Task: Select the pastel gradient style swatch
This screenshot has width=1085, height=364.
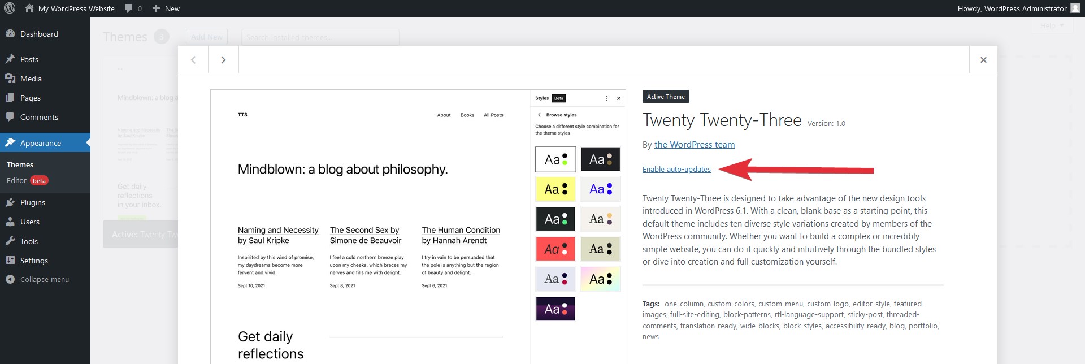Action: (600, 279)
